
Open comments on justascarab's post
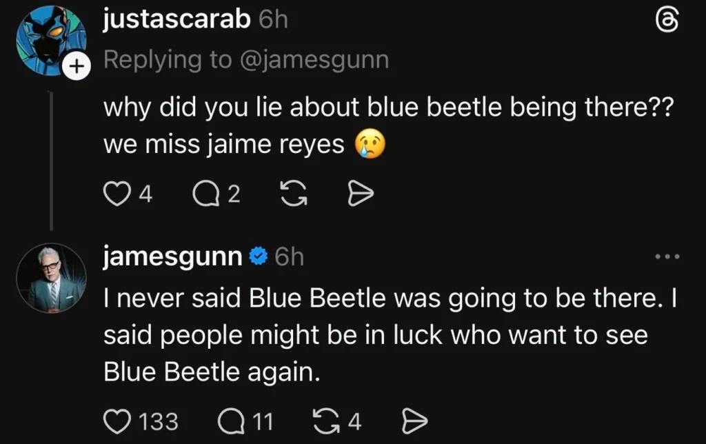click(x=205, y=194)
